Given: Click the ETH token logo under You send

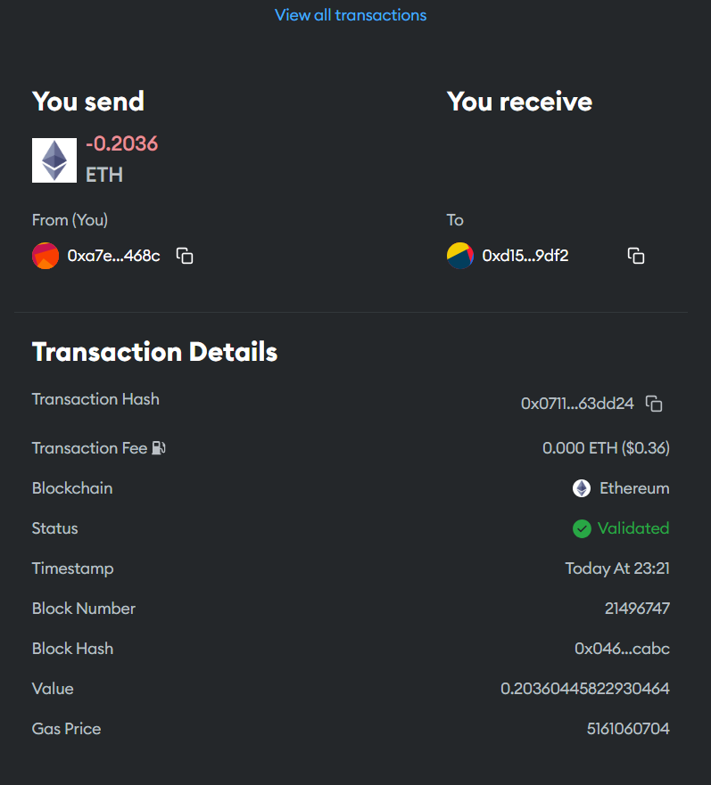Looking at the screenshot, I should 54,160.
